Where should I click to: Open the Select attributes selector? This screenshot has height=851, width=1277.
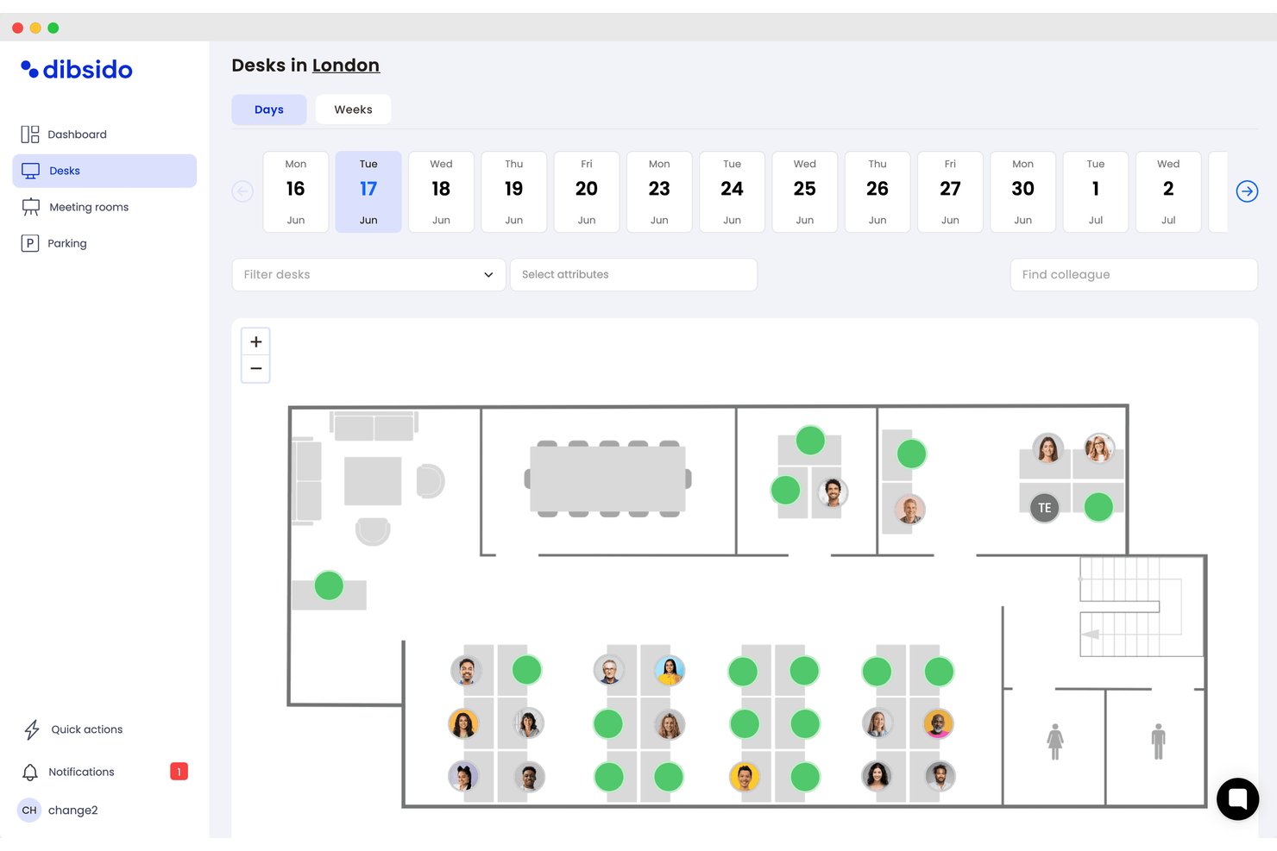pos(633,274)
